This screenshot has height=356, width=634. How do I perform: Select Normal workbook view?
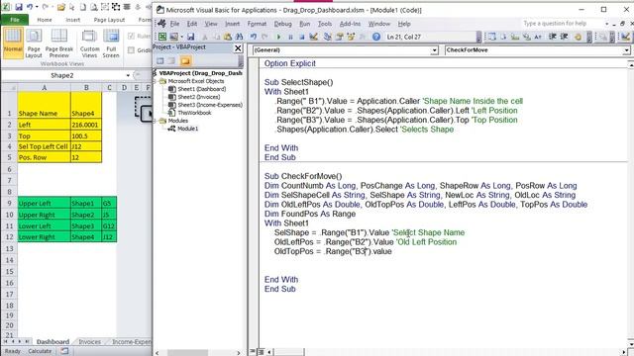pyautogui.click(x=13, y=43)
